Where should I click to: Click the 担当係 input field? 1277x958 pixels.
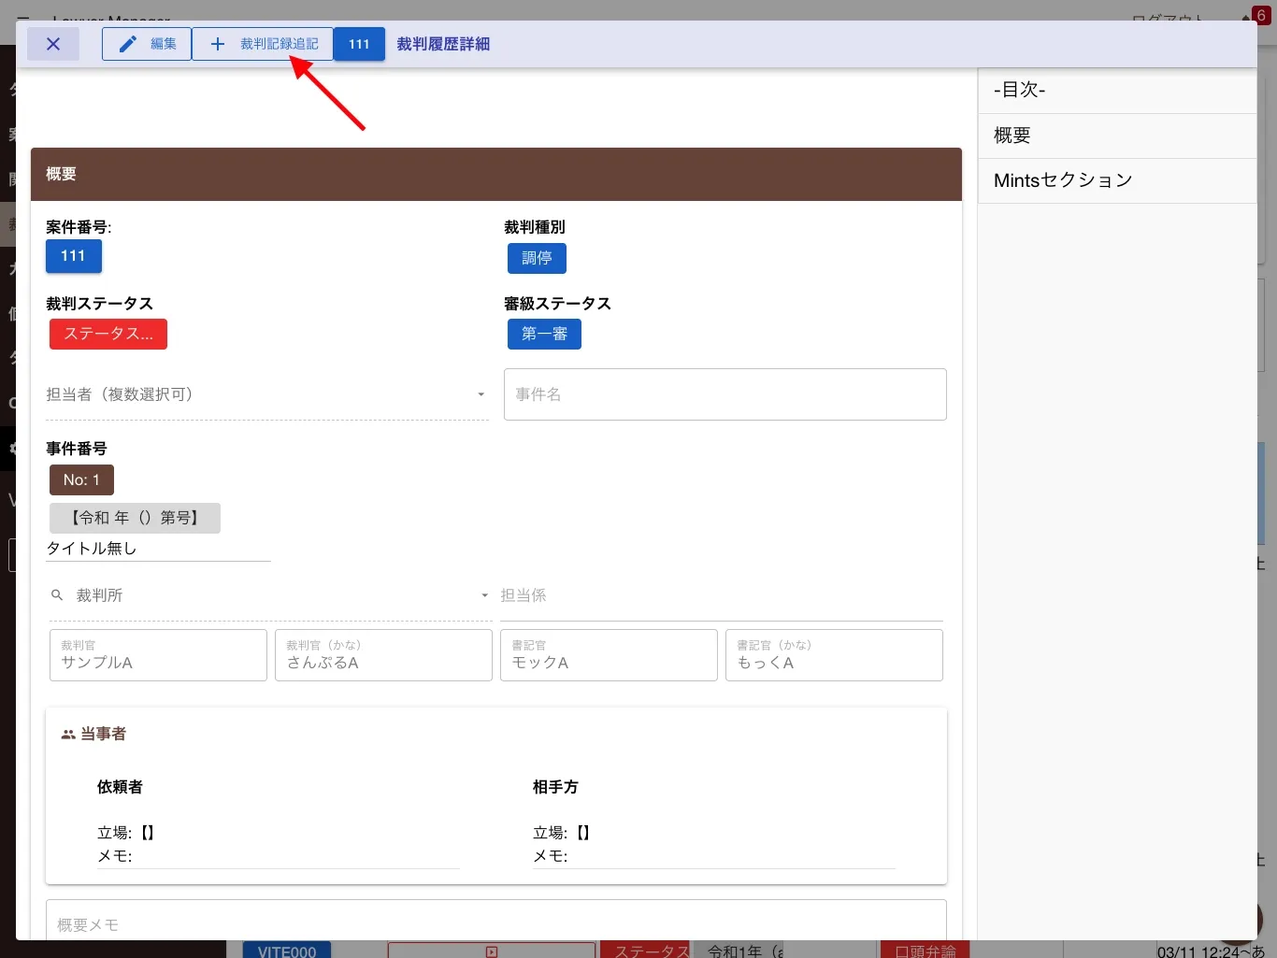pyautogui.click(x=722, y=595)
